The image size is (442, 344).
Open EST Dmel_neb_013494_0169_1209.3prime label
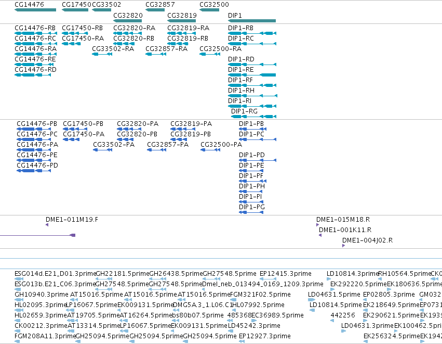[263, 284]
